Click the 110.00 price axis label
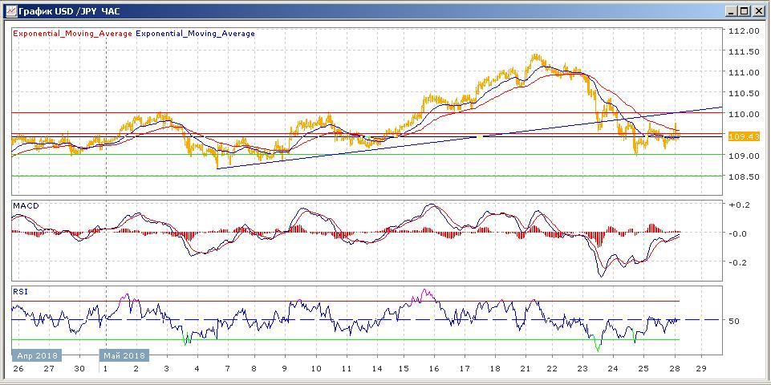This screenshot has width=771, height=385. pyautogui.click(x=743, y=114)
